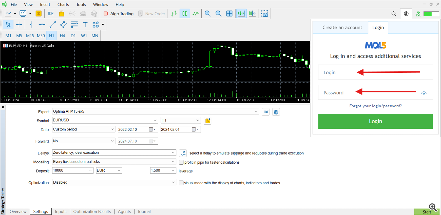The width and height of the screenshot is (441, 215).
Task: Open the Custom period Date dropdown
Action: pyautogui.click(x=113, y=129)
